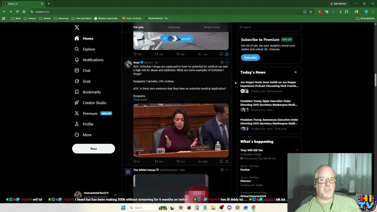Open a new Chrome tab
Image resolution: width=377 pixels, height=212 pixels.
49,4
